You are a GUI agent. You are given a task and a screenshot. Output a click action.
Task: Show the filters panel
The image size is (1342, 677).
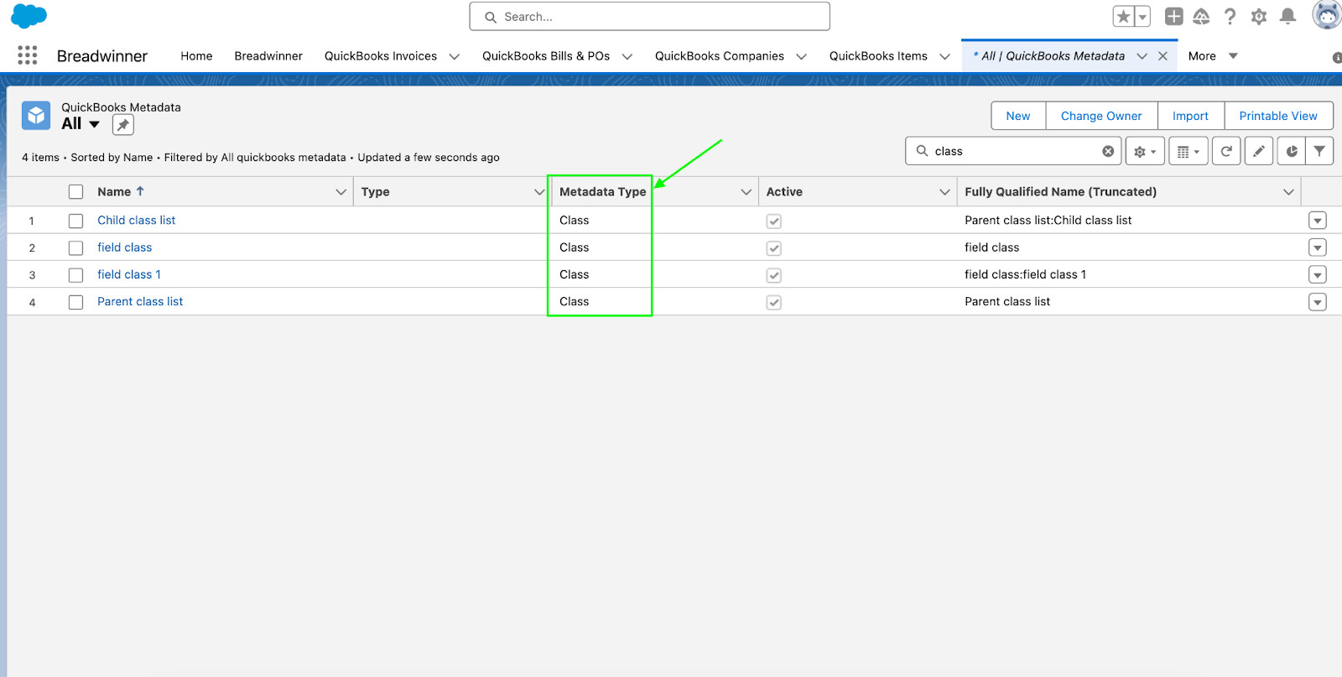tap(1319, 151)
